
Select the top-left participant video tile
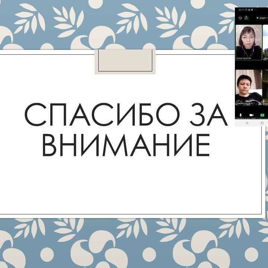click(249, 42)
